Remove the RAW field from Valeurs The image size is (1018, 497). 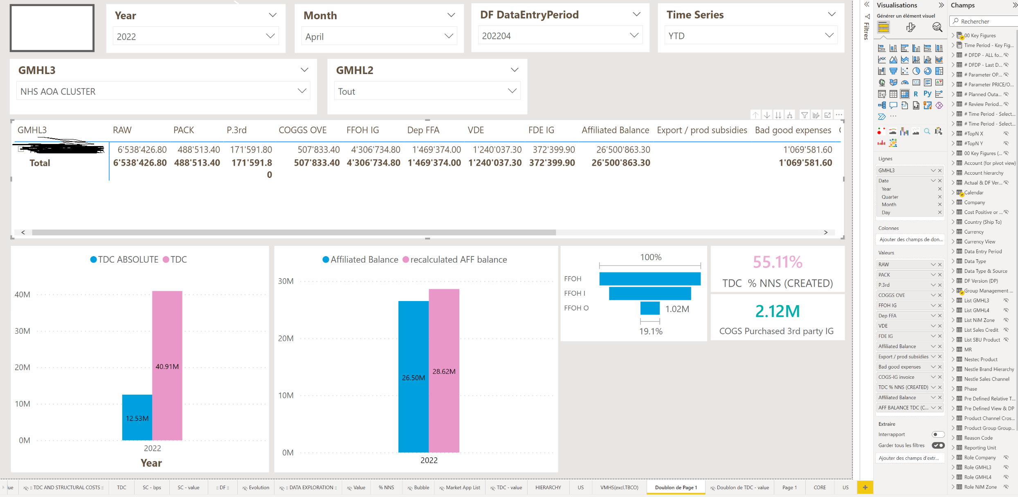pos(940,265)
